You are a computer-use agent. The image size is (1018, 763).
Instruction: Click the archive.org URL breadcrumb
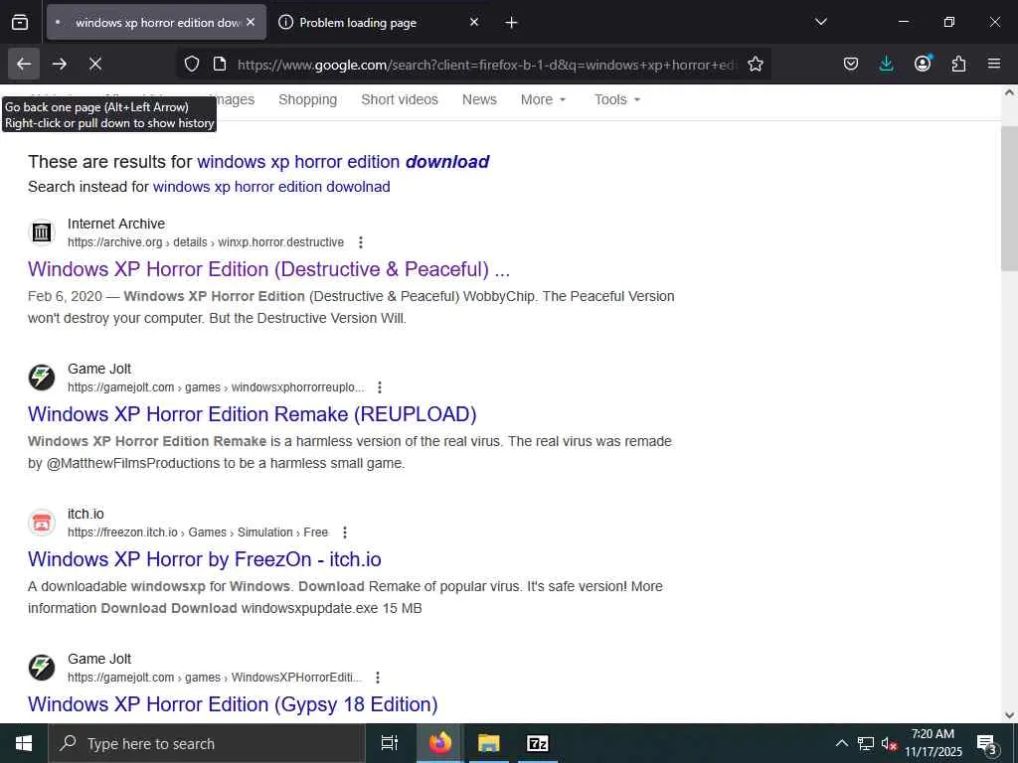coord(206,242)
